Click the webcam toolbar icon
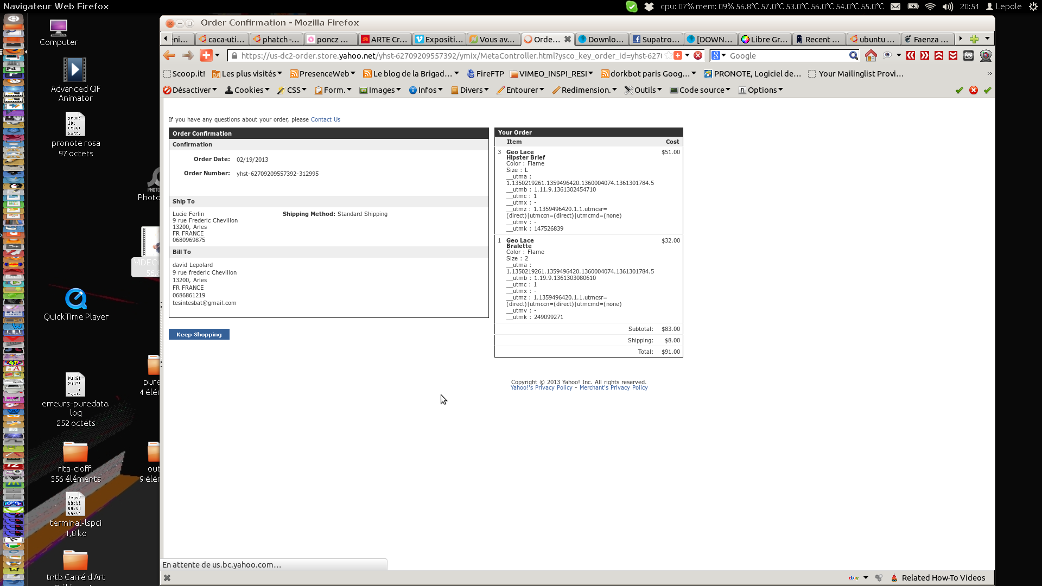1042x586 pixels. click(x=986, y=55)
